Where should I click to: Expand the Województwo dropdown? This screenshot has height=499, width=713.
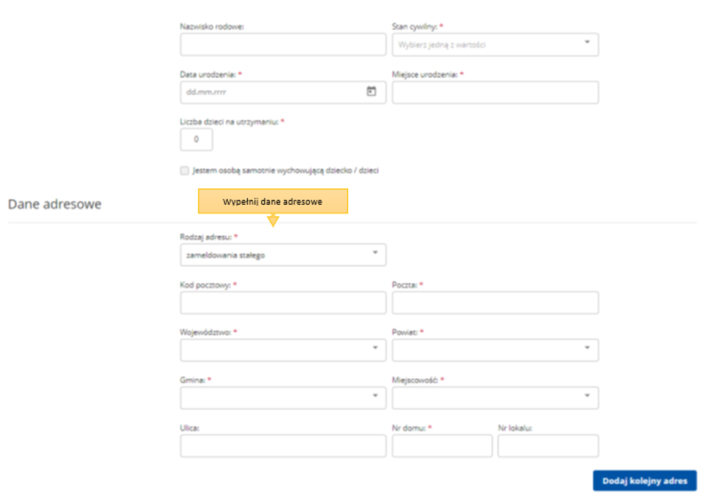(283, 350)
